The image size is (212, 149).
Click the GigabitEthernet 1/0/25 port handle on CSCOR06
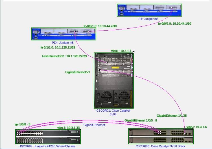coord(185,134)
